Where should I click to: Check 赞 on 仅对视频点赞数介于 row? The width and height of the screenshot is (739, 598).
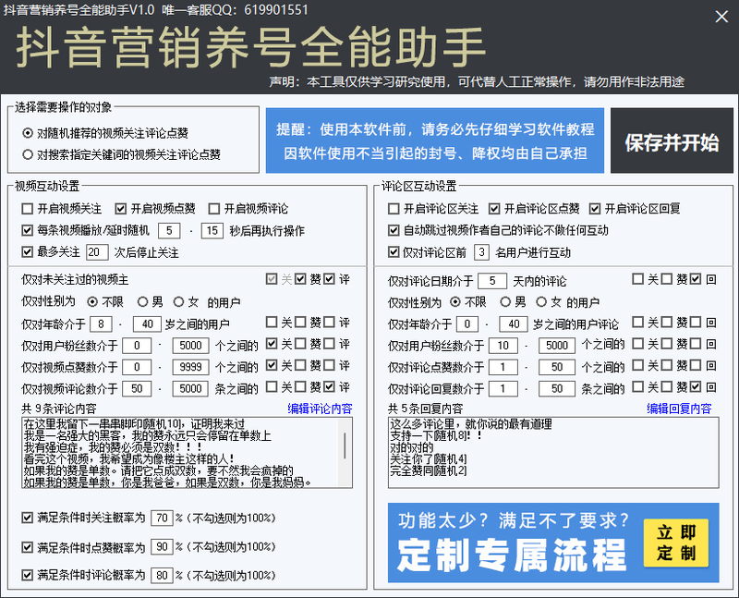point(300,365)
